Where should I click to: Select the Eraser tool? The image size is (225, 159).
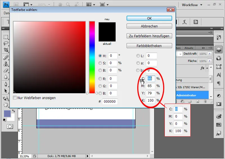[x=6, y=71]
